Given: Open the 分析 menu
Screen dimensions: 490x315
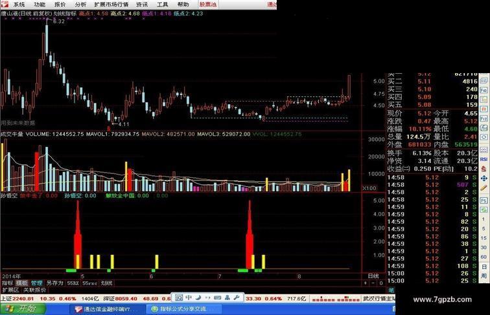Looking at the screenshot, I should pyautogui.click(x=80, y=5).
